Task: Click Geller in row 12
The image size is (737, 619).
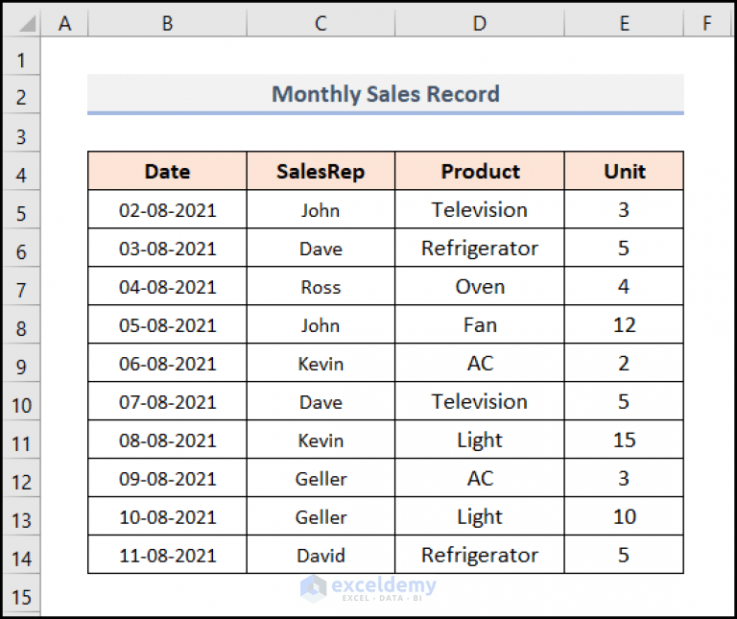Action: [x=321, y=479]
